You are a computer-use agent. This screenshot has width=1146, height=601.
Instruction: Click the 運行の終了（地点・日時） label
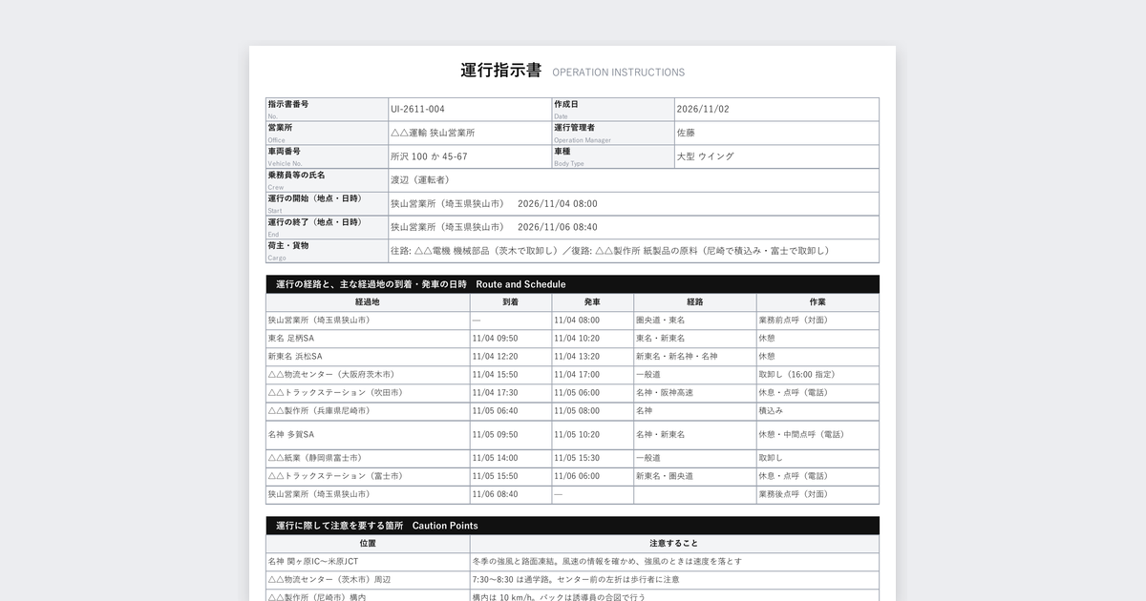[314, 222]
